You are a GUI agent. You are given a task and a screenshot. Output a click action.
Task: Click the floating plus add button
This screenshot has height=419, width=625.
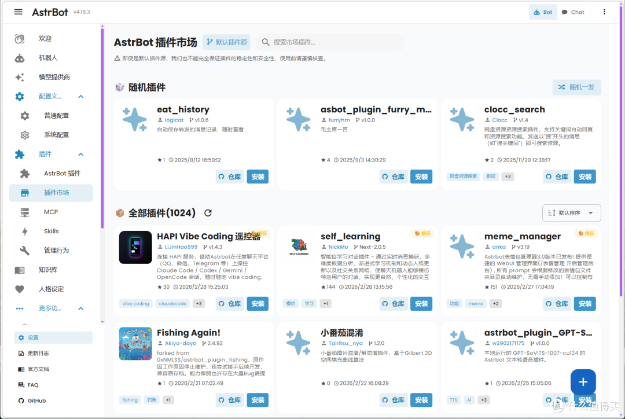(583, 382)
